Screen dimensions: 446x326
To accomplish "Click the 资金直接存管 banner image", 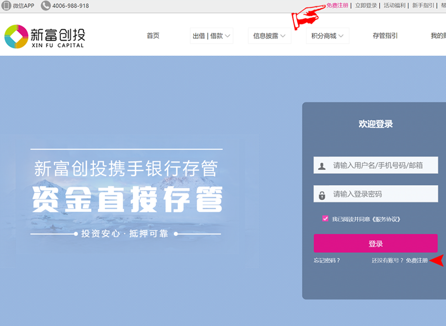I will pyautogui.click(x=128, y=199).
